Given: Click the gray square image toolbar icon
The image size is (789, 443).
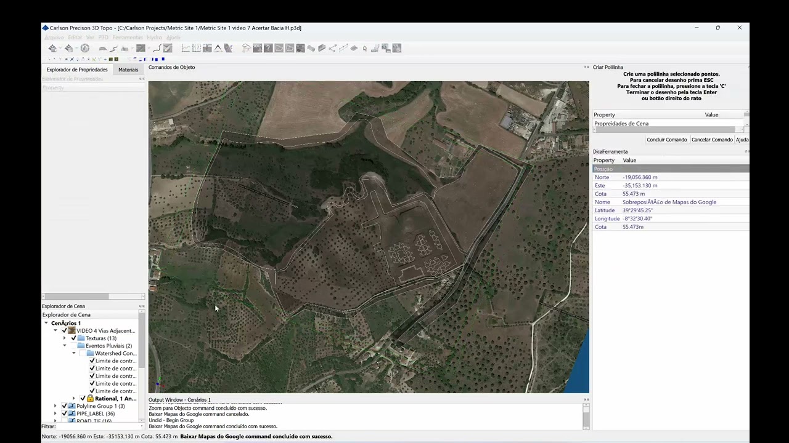Looking at the screenshot, I should 141,48.
